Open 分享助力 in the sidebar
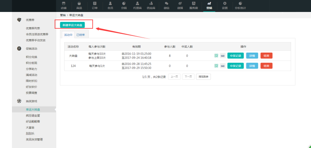The width and height of the screenshot is (311, 148). [32, 69]
